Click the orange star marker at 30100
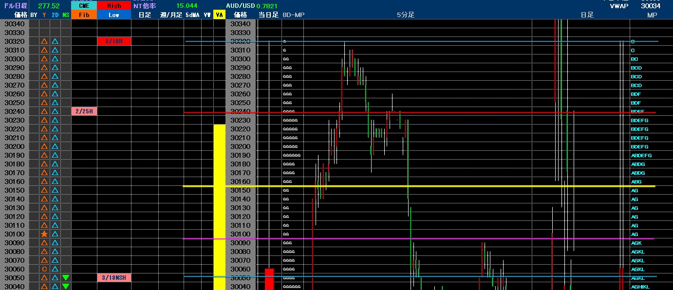673x290 pixels. point(44,234)
